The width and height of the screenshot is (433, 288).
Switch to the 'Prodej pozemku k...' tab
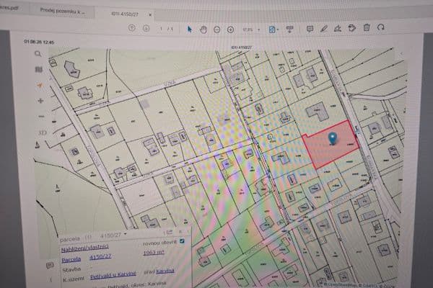point(62,11)
